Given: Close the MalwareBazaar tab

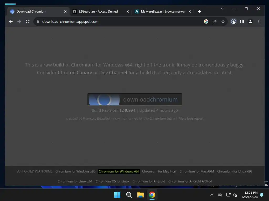Looking at the screenshot, I should tap(190, 12).
